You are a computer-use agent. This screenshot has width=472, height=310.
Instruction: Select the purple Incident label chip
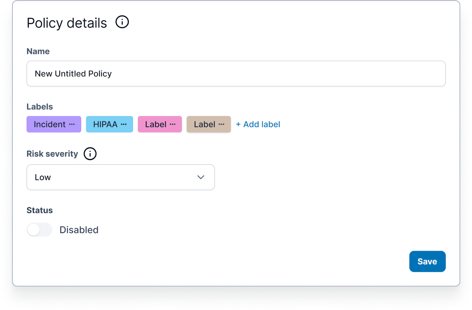pyautogui.click(x=54, y=124)
